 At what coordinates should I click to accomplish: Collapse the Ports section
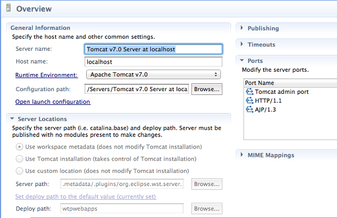pos(242,60)
